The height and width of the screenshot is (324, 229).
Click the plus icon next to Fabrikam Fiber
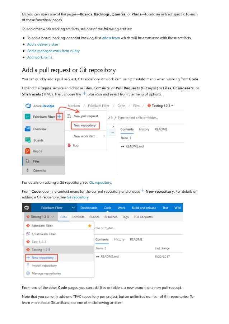click(x=59, y=117)
